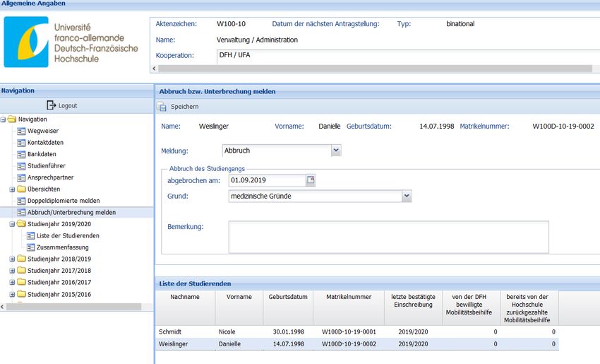Open the calendar date picker icon
600x364 pixels.
pyautogui.click(x=311, y=180)
